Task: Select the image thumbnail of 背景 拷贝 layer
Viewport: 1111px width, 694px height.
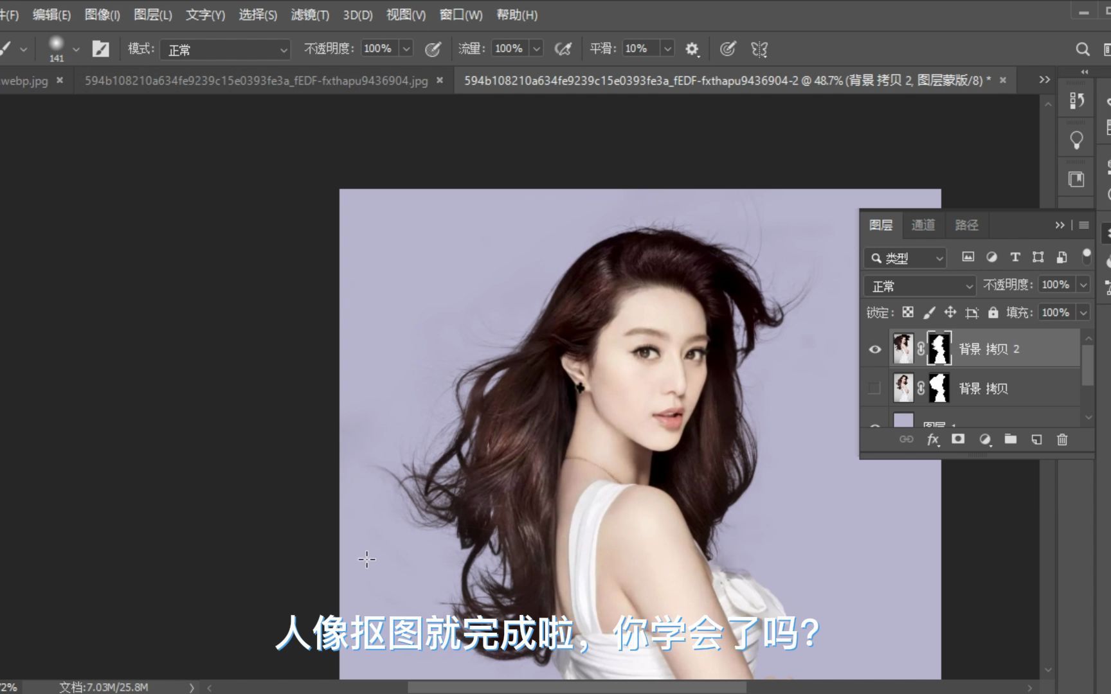Action: click(x=903, y=388)
